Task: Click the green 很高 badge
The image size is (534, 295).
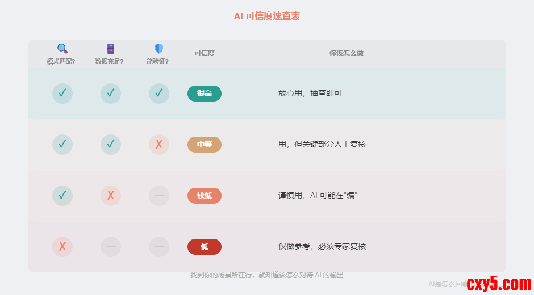Action: (x=205, y=94)
